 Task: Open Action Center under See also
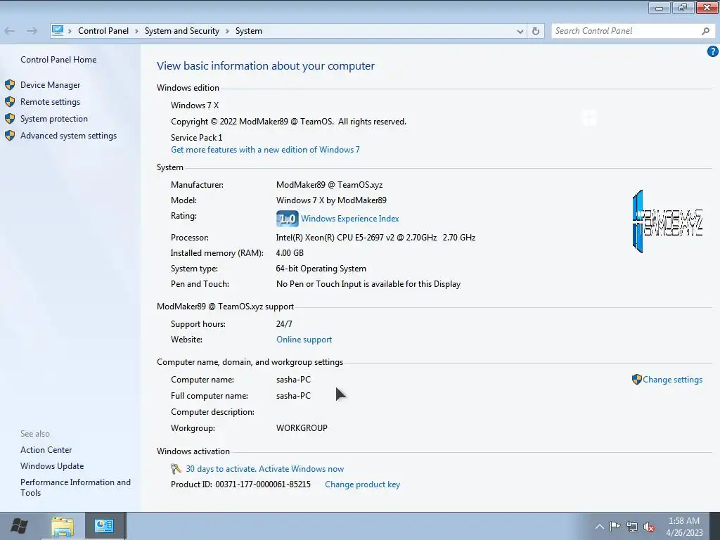46,450
